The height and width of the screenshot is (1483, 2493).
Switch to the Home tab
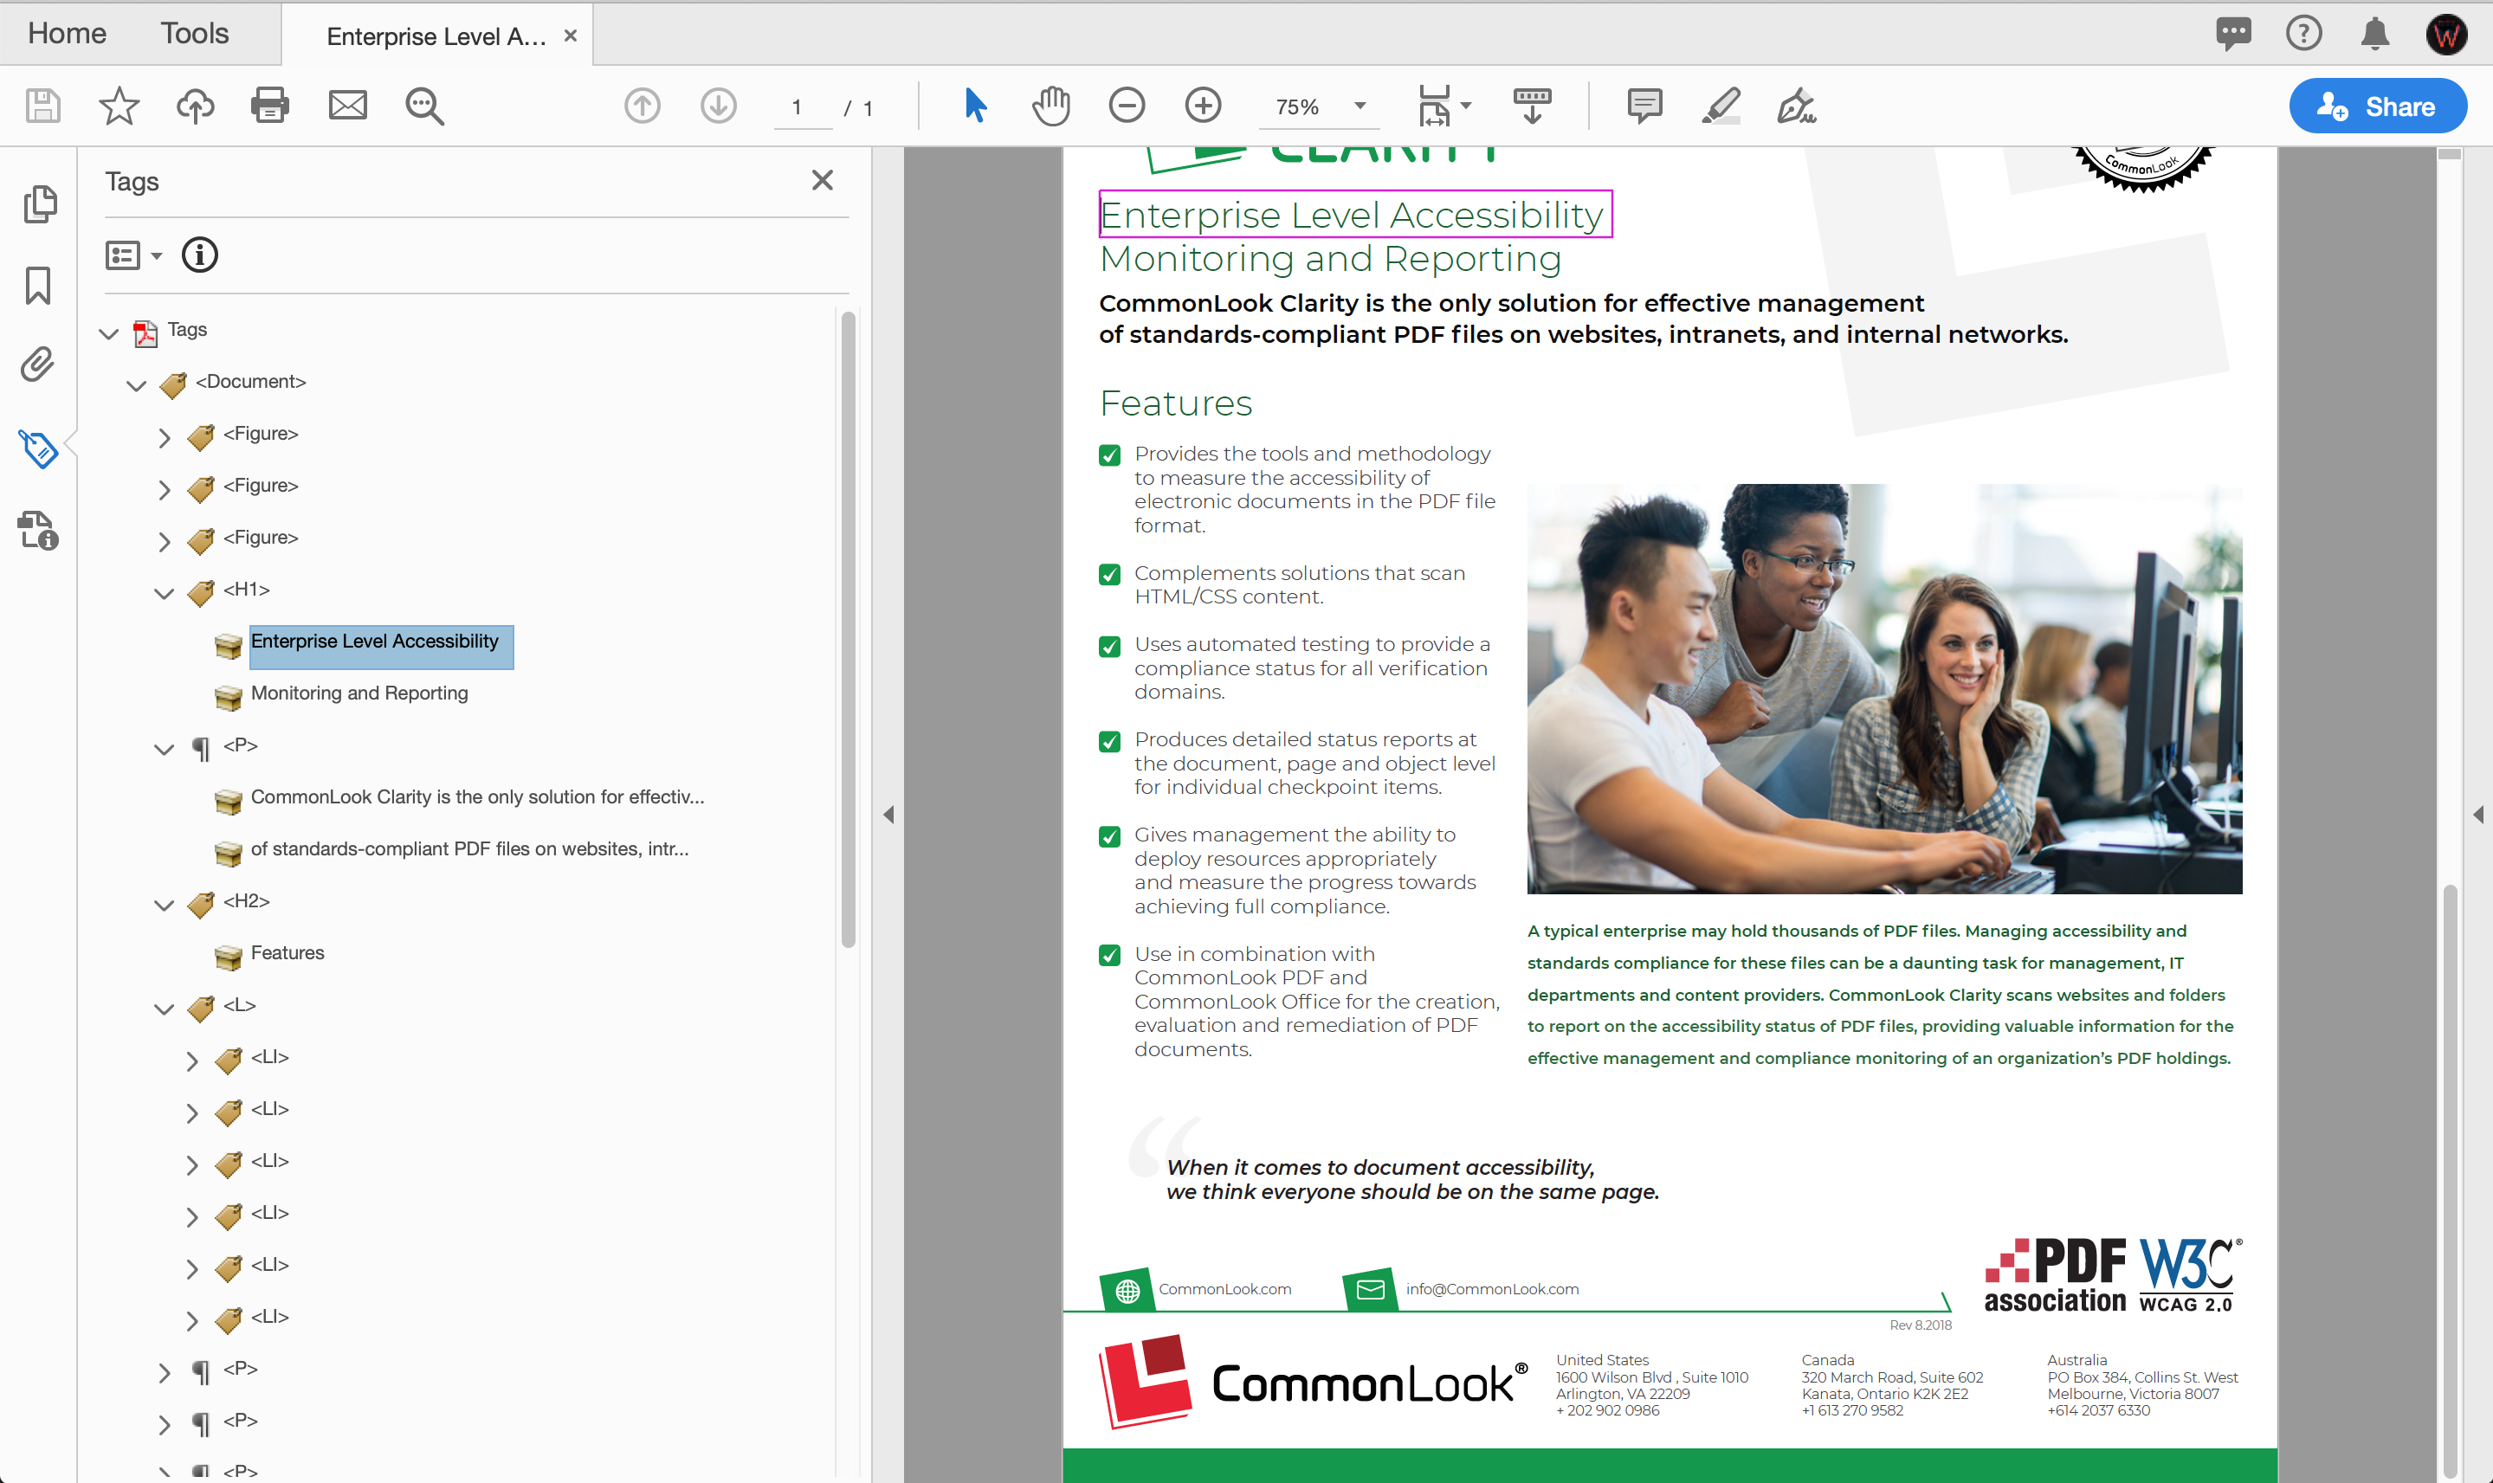pyautogui.click(x=67, y=33)
